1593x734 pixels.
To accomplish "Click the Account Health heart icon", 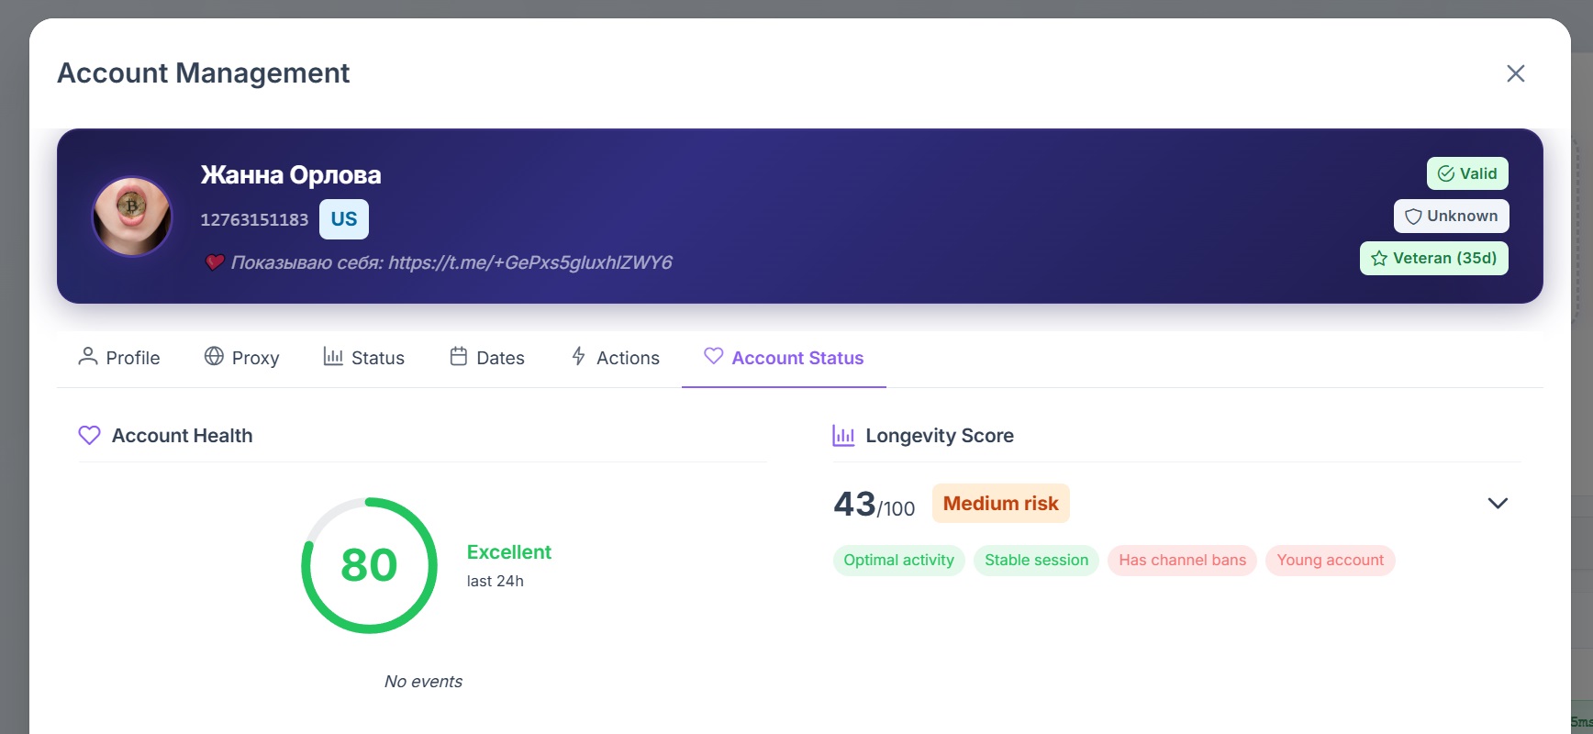I will (x=89, y=435).
